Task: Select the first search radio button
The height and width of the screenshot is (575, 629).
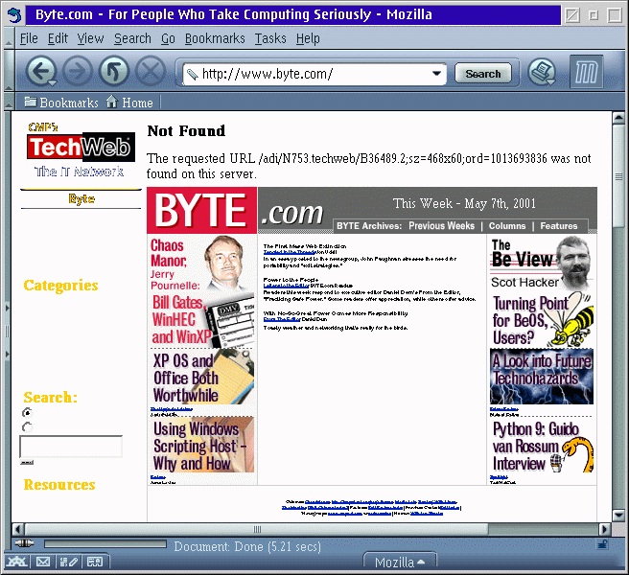Action: (x=27, y=412)
